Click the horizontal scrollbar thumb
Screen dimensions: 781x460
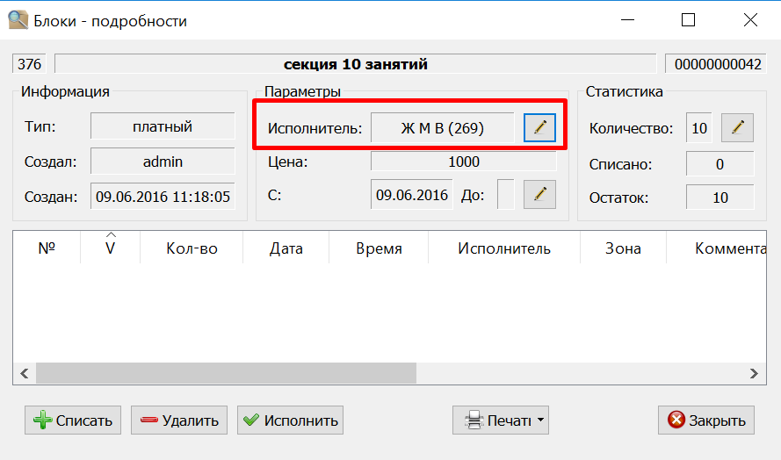(x=226, y=373)
